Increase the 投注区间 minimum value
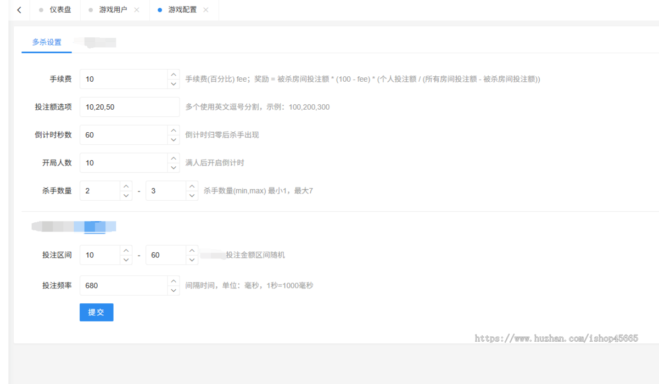The width and height of the screenshot is (659, 384). pos(126,250)
